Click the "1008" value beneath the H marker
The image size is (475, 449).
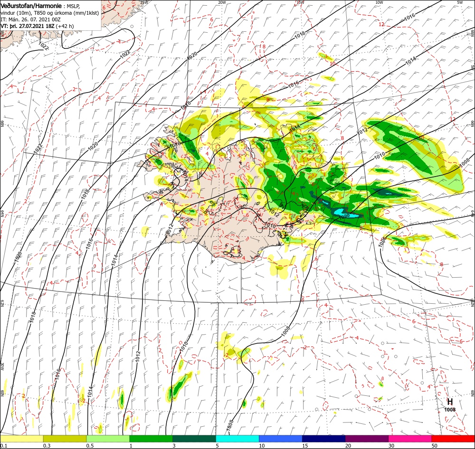(450, 410)
